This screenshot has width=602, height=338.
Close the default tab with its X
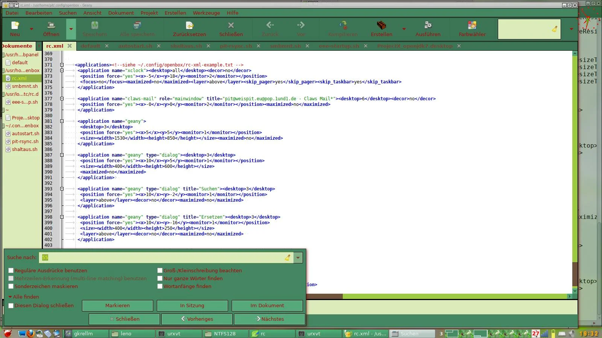click(107, 46)
